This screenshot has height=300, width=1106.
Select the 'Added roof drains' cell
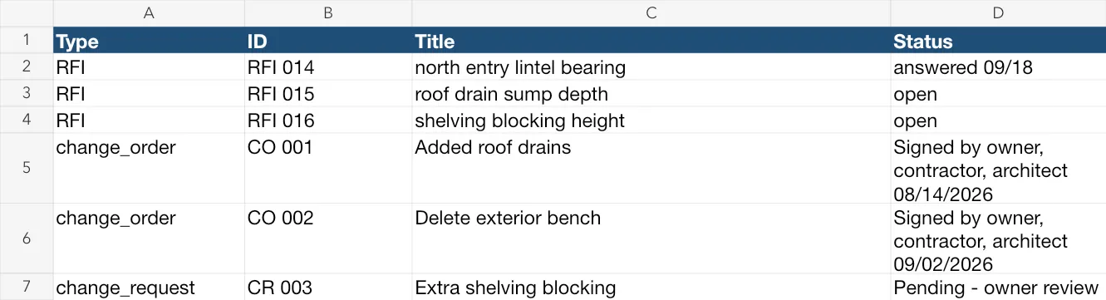click(651, 169)
